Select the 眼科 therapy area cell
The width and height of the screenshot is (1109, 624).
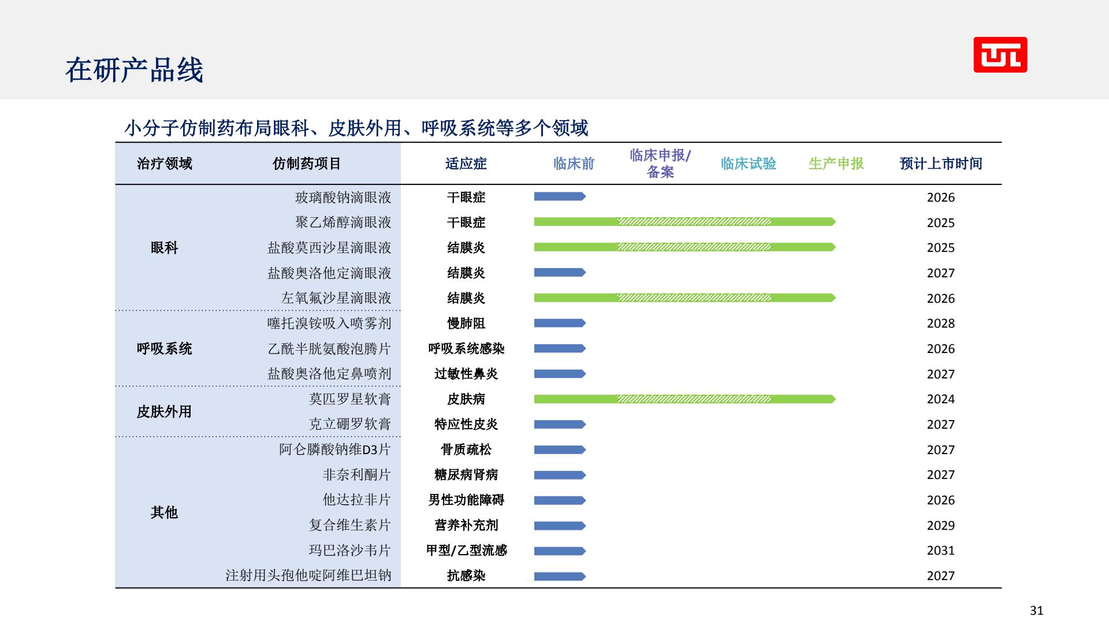(165, 248)
